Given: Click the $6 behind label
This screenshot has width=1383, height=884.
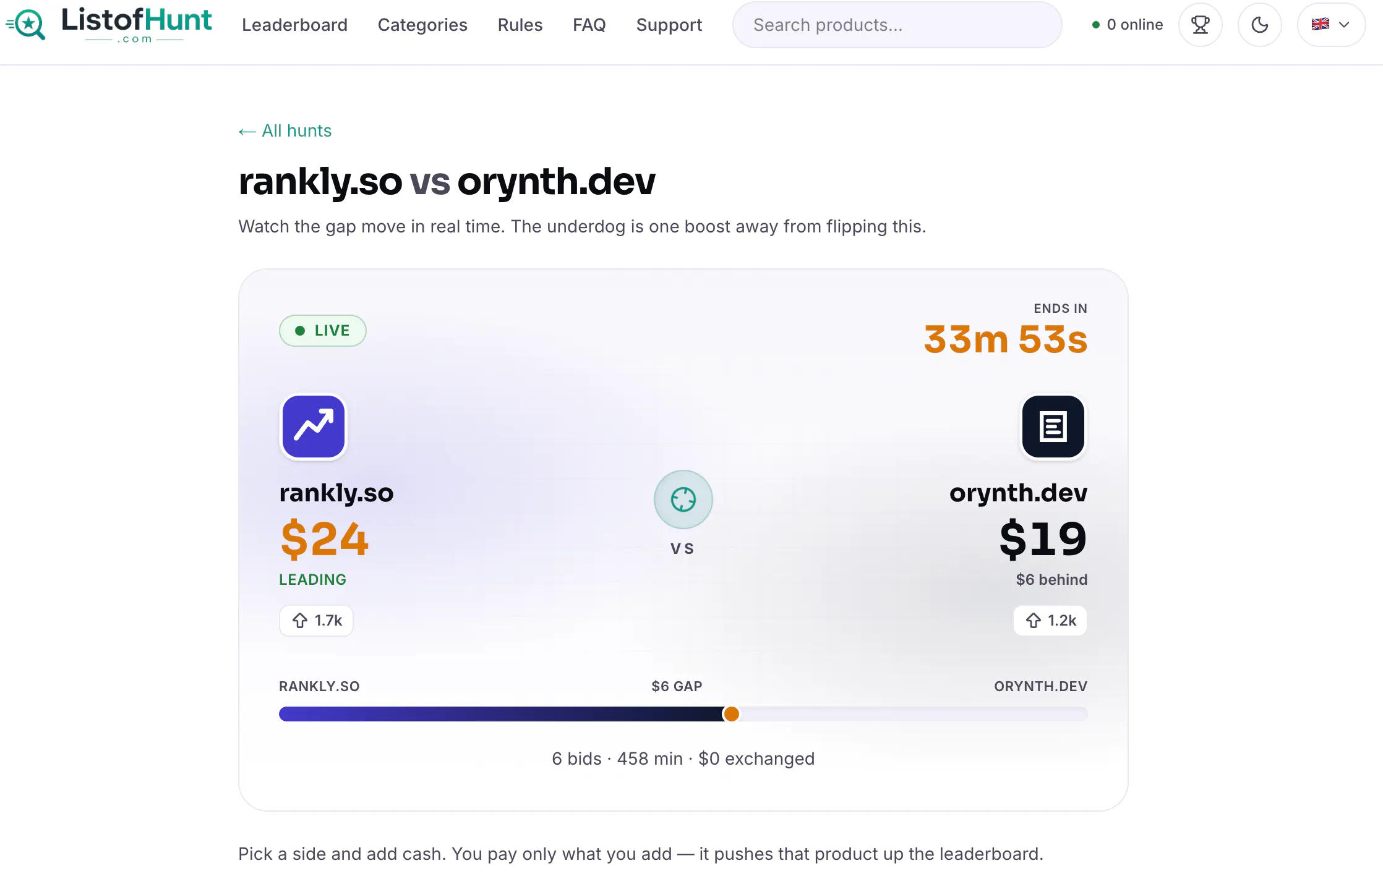Looking at the screenshot, I should click(x=1051, y=580).
